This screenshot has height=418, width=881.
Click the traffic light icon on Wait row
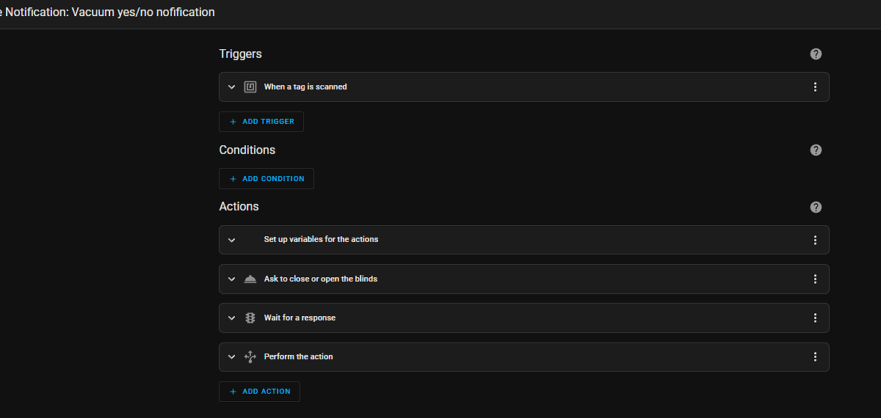(250, 318)
